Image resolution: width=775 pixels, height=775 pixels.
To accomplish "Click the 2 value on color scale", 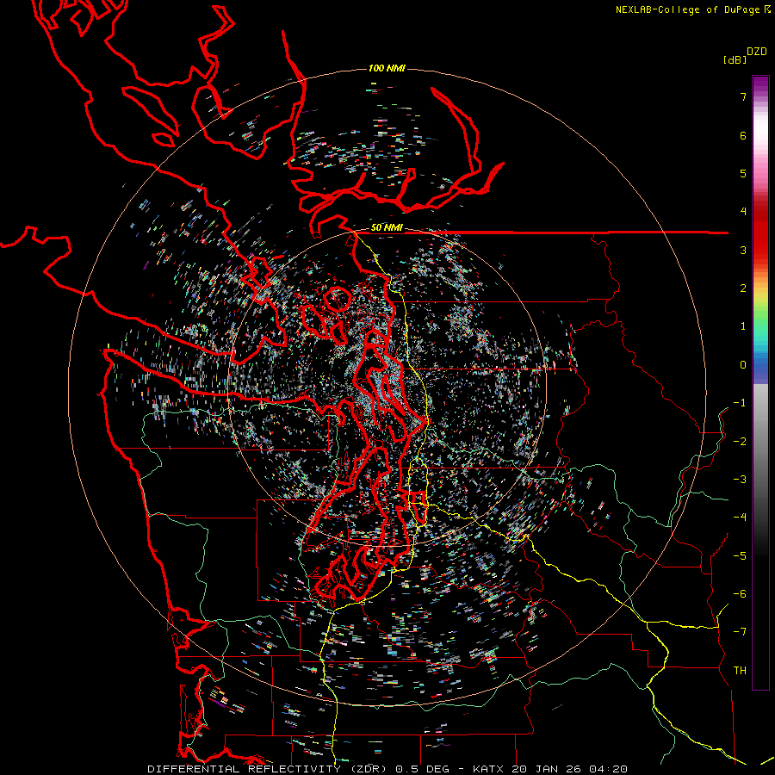I will [x=743, y=288].
